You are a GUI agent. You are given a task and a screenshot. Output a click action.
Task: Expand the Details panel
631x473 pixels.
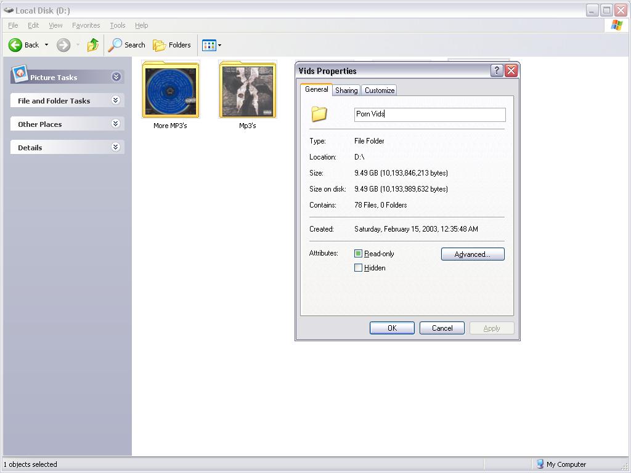point(115,147)
